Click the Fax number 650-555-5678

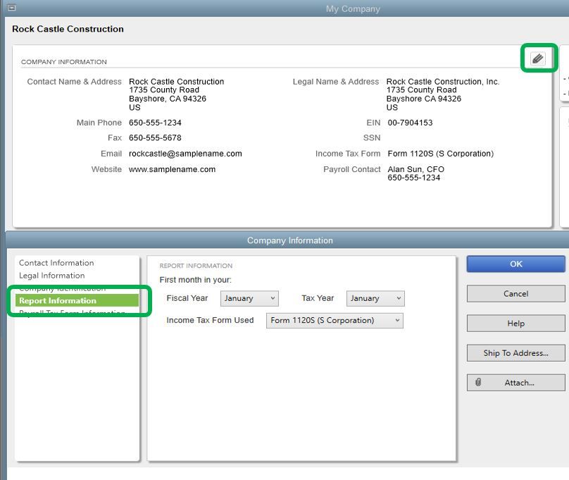(x=155, y=138)
